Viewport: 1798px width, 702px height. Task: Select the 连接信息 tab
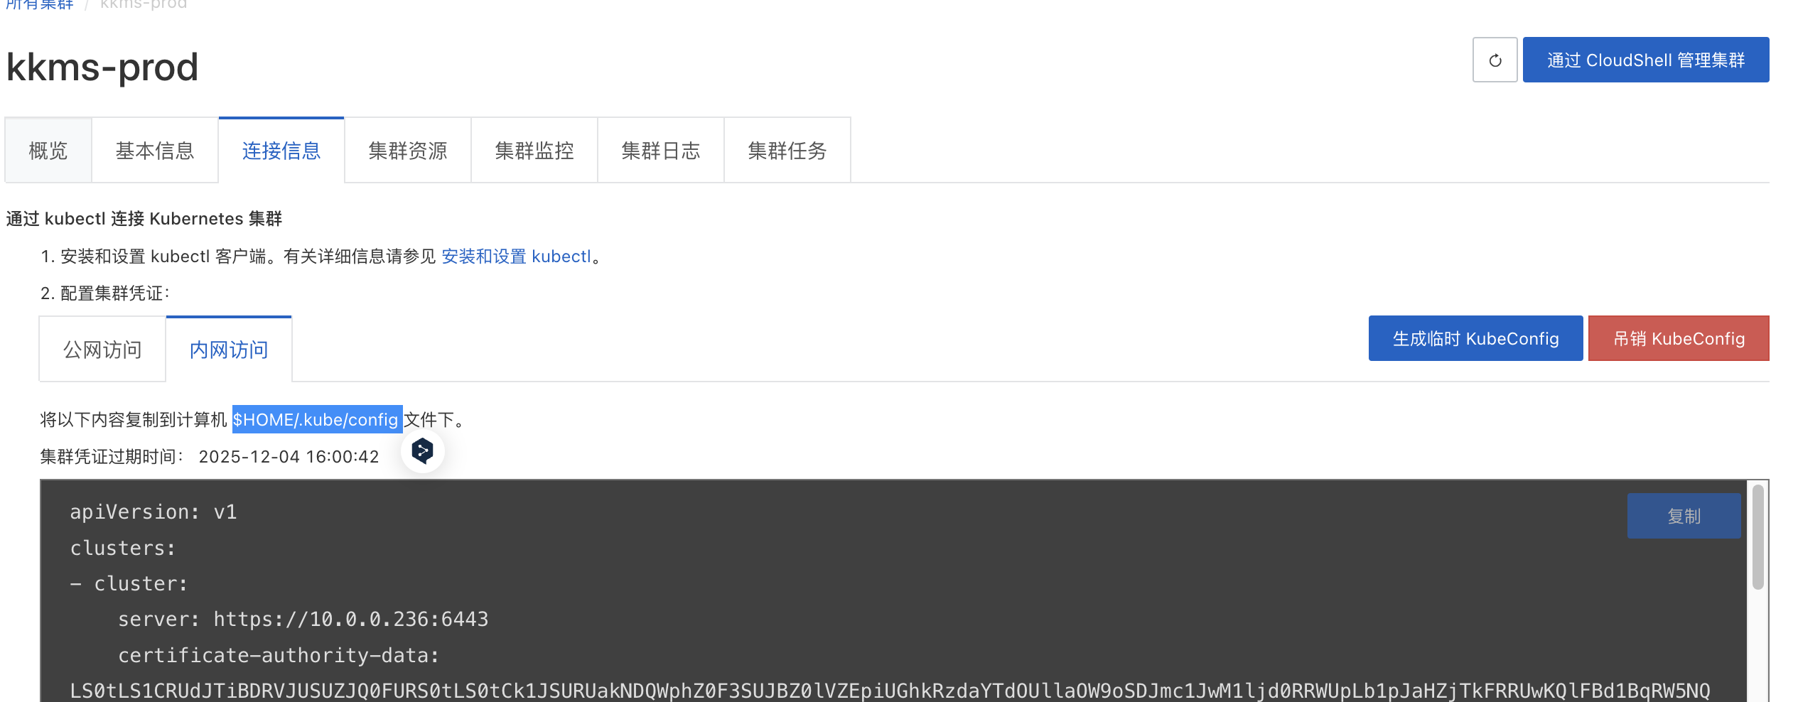click(281, 150)
